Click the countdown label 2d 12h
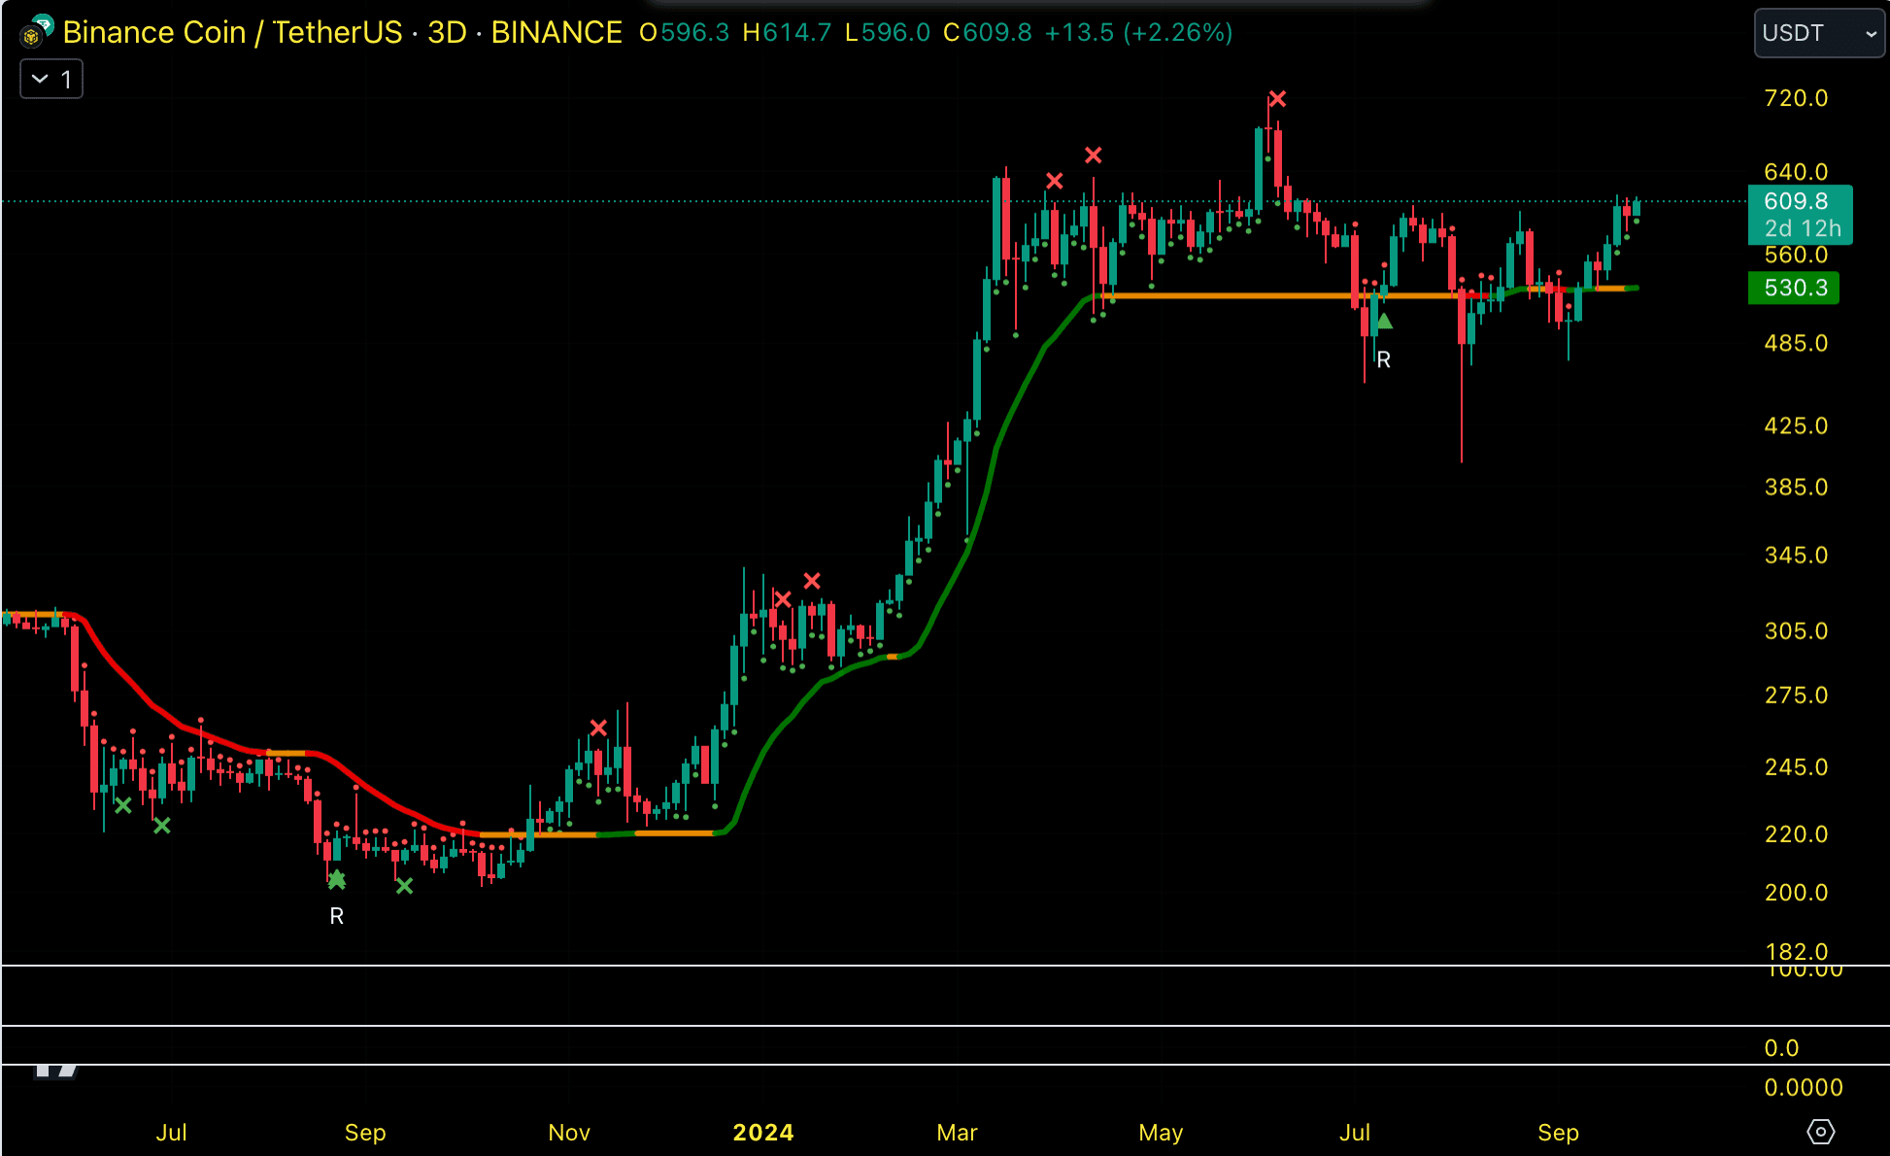This screenshot has width=1890, height=1156. [x=1803, y=228]
